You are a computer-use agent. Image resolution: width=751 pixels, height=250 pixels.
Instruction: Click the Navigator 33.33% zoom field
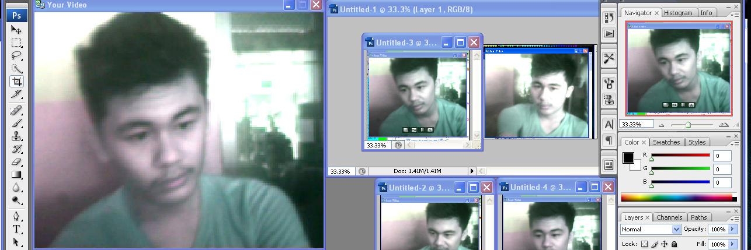[x=636, y=125]
